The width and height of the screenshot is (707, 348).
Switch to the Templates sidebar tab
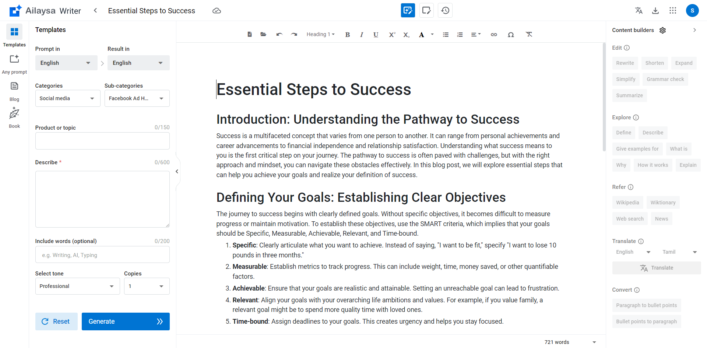click(14, 36)
